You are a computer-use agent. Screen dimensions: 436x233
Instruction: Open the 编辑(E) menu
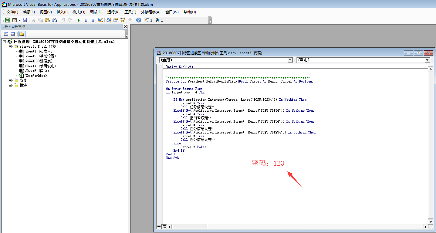[29, 12]
